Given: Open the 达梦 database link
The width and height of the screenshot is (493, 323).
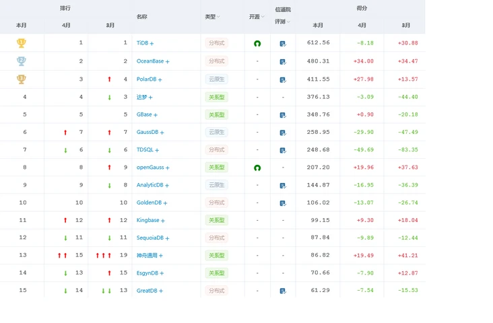Looking at the screenshot, I should pyautogui.click(x=141, y=97).
